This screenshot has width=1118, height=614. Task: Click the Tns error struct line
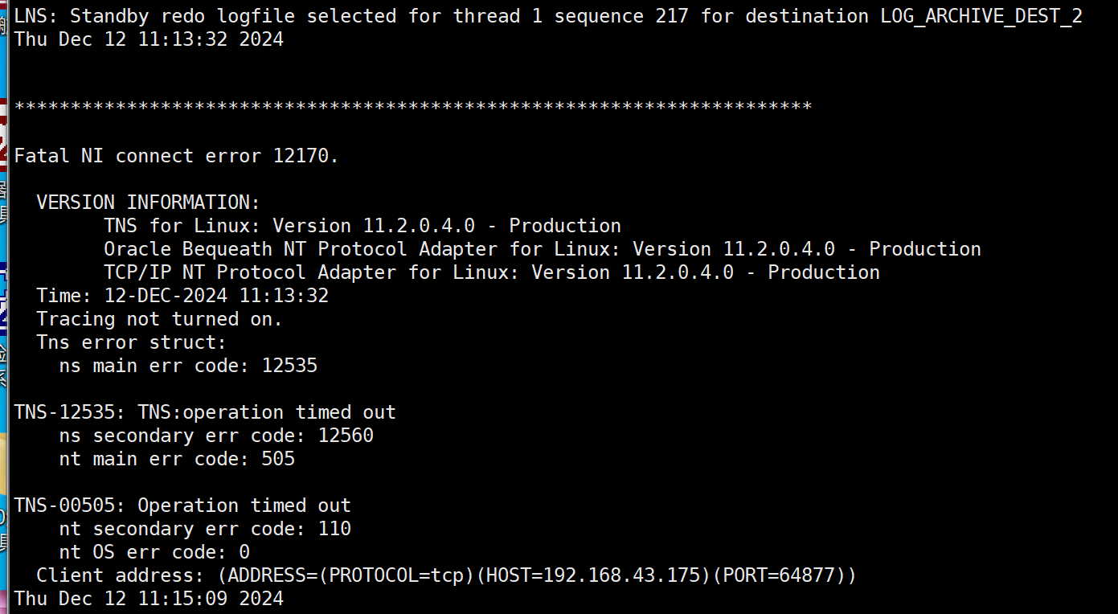click(x=132, y=342)
